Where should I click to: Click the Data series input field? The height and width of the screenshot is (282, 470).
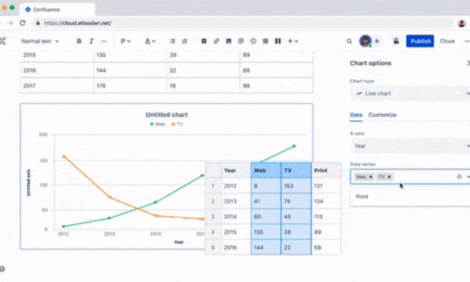[x=410, y=177]
